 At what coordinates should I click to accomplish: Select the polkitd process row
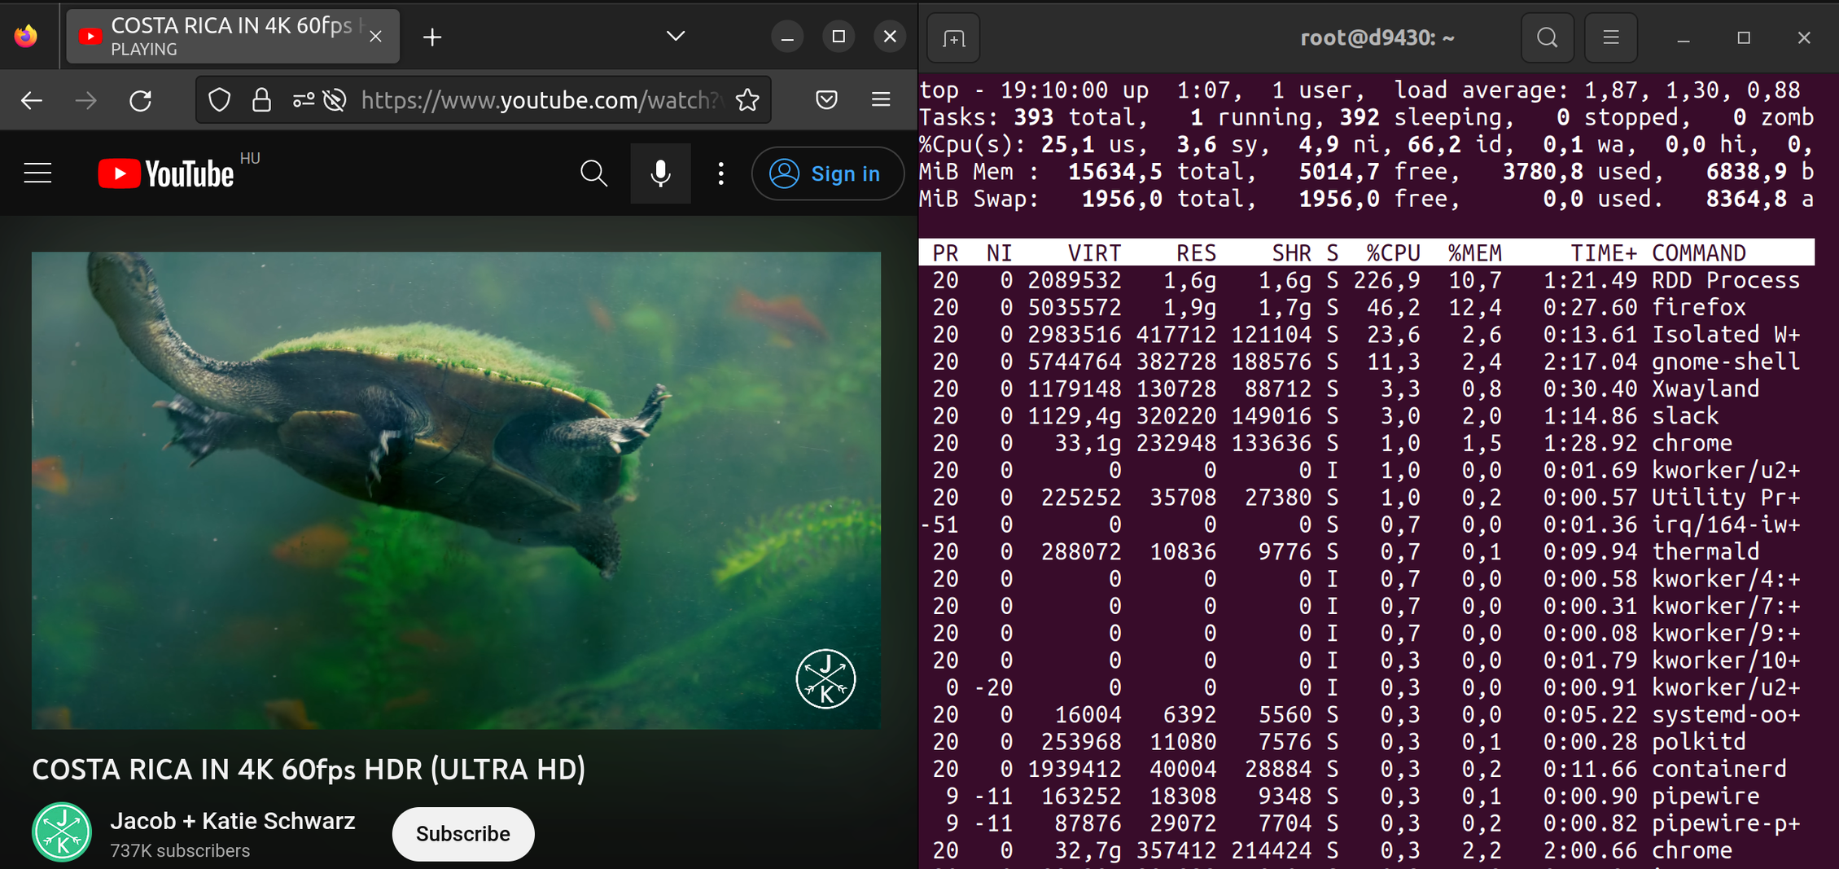pos(1367,742)
